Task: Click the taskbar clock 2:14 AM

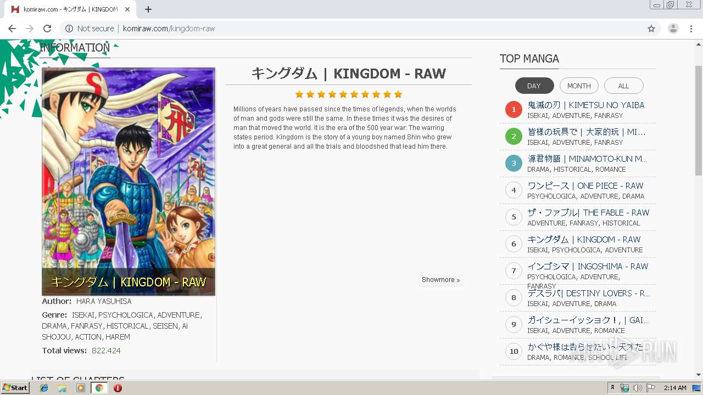Action: [675, 388]
